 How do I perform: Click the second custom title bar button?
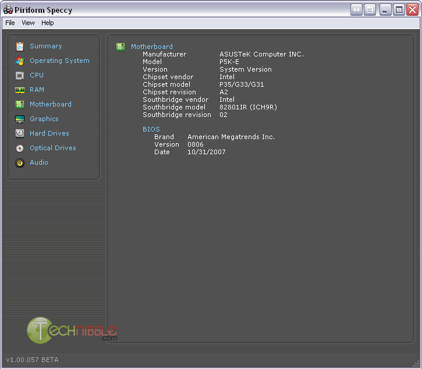[370, 10]
